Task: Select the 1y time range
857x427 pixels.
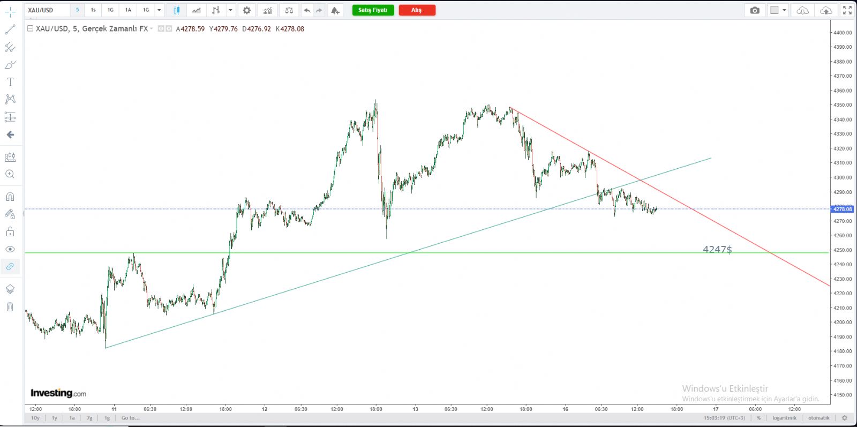Action: (54, 418)
